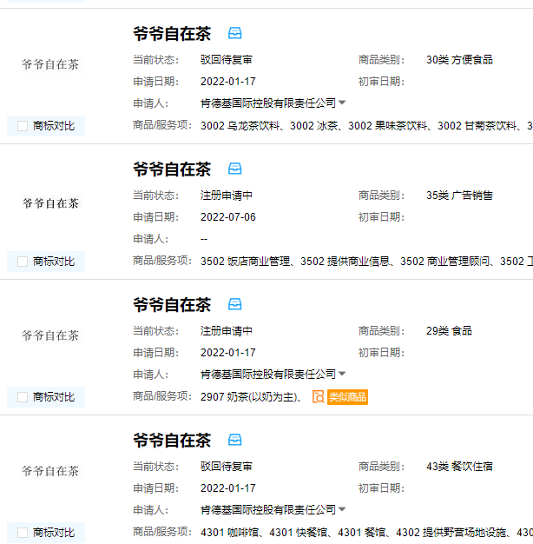Check 商标对比 box for the 35类 trademark
Image resolution: width=533 pixels, height=544 pixels.
(23, 262)
